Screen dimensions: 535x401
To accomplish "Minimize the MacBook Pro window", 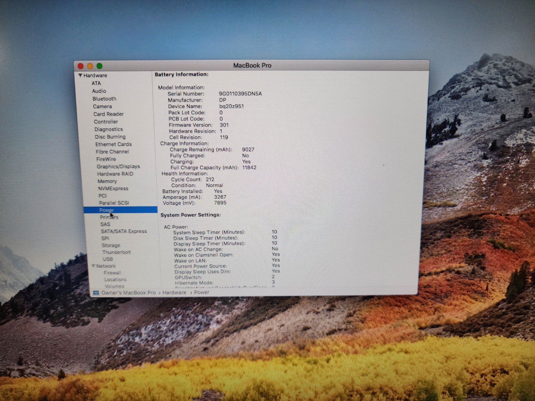I will (x=90, y=66).
